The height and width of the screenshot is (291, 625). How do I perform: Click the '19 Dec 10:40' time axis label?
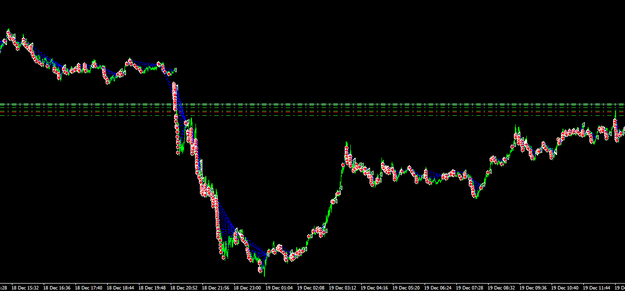tap(565, 288)
